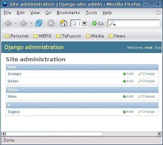
Task: Open the Topics model link
Action: click(14, 112)
